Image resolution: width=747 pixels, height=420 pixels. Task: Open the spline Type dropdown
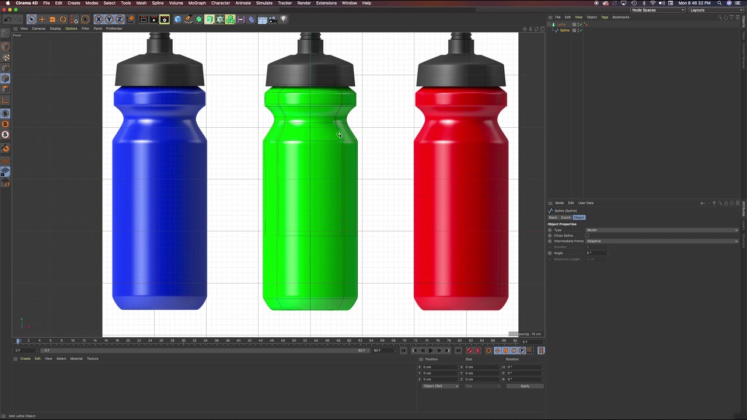click(662, 230)
